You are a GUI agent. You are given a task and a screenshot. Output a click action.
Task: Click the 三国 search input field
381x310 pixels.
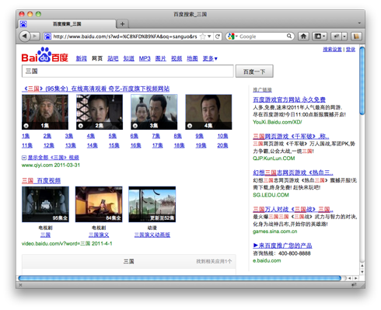coord(128,71)
